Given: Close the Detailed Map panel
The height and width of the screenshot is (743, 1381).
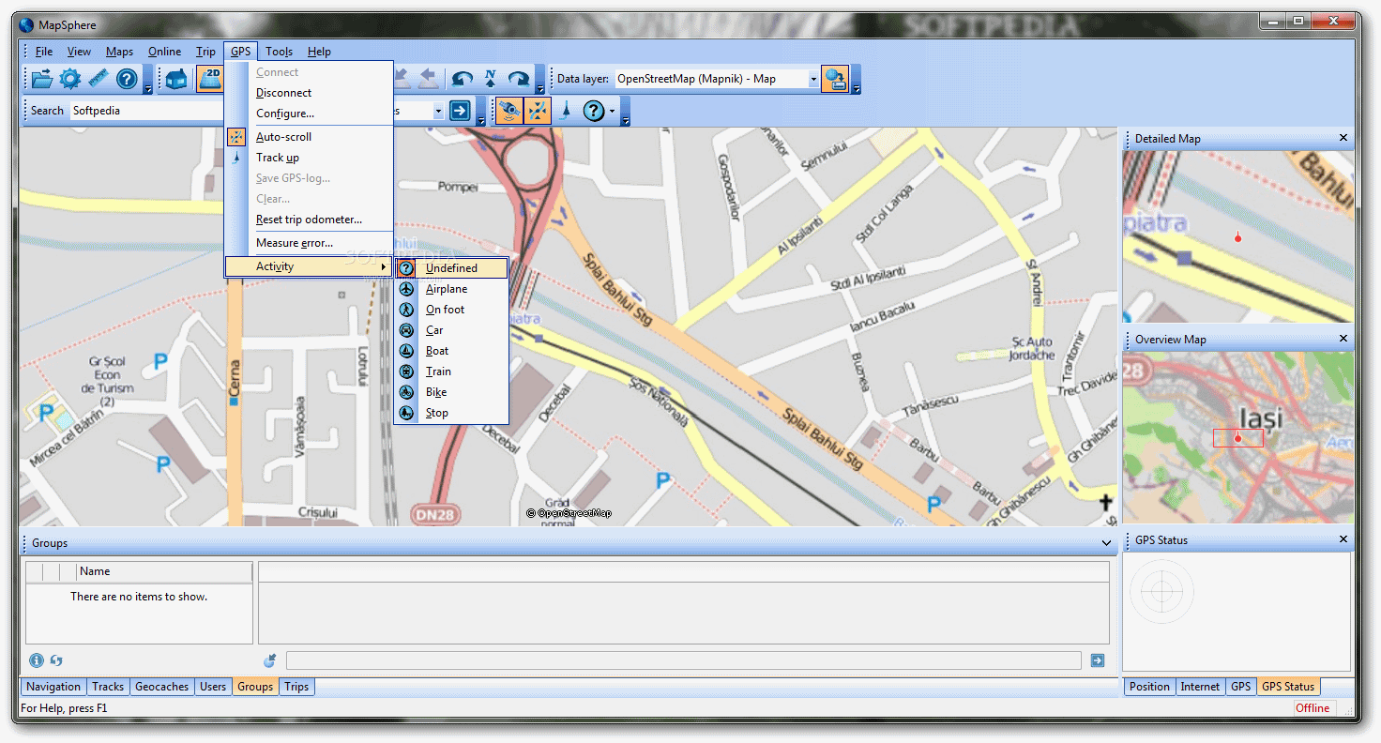Looking at the screenshot, I should [1343, 138].
